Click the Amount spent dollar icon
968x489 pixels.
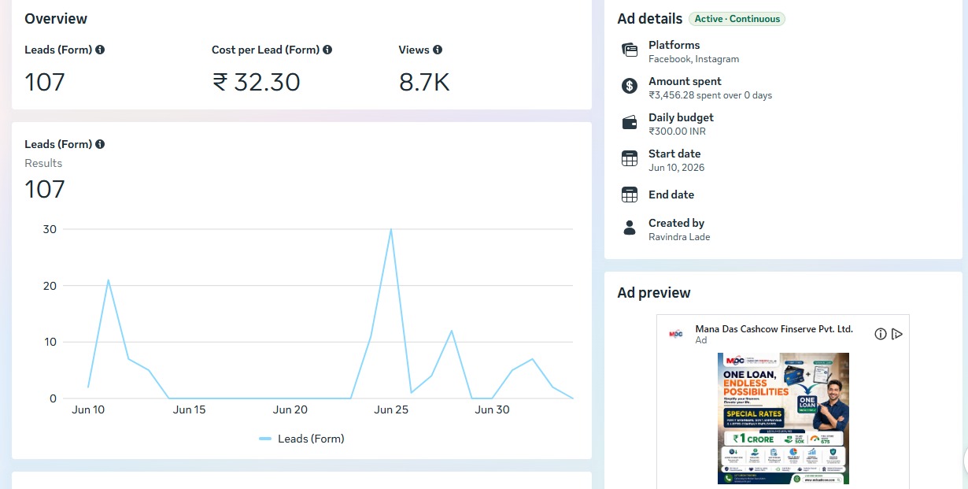(x=629, y=87)
